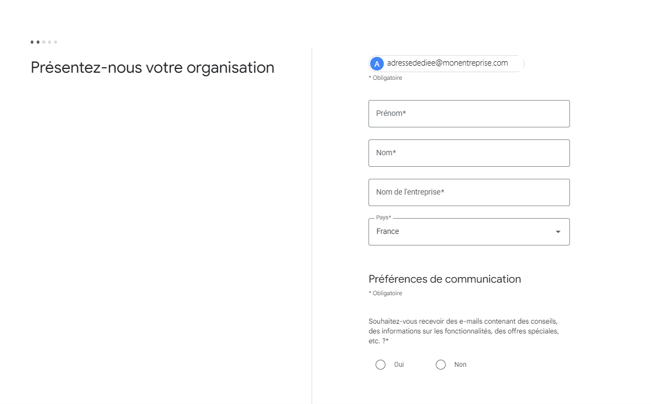Click the arrow icon in the Pays selector
651x404 pixels.
point(558,232)
